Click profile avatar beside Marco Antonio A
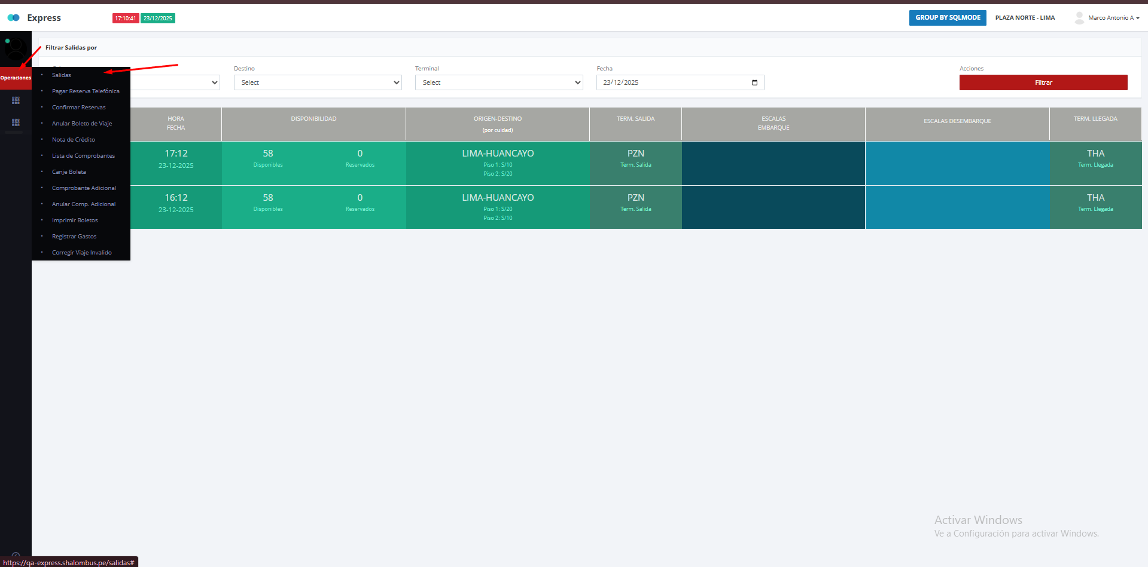 (1079, 18)
